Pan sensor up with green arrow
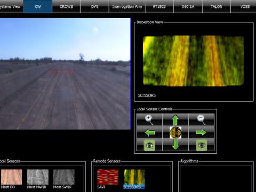Screen dimensions: 256x192 click(175, 120)
